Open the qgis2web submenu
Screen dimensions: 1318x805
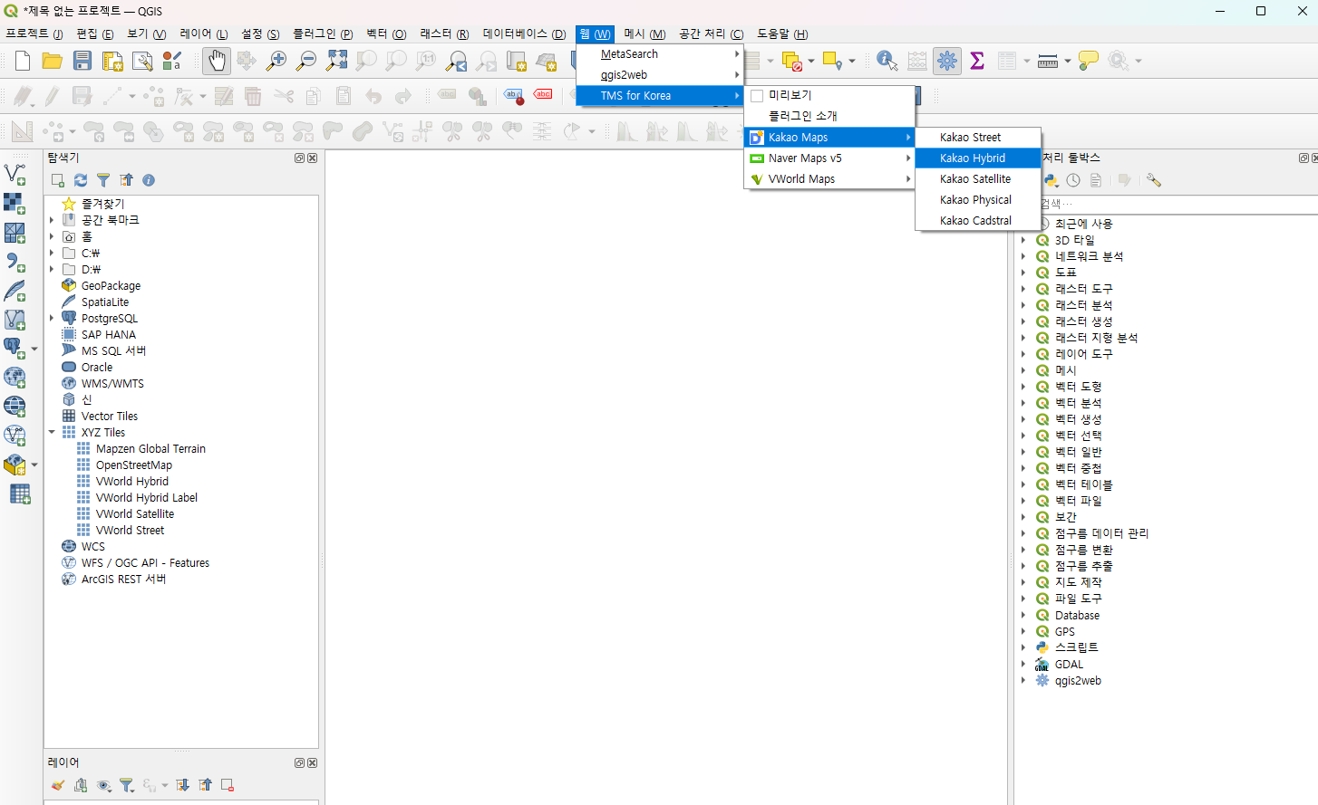660,75
